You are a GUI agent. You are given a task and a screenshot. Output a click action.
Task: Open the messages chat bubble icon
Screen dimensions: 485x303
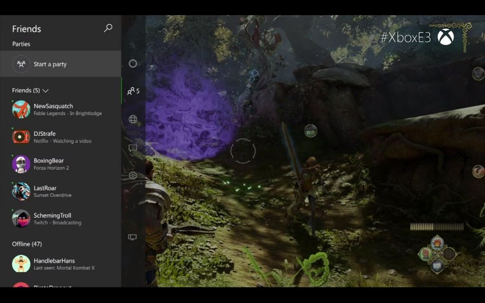[132, 148]
